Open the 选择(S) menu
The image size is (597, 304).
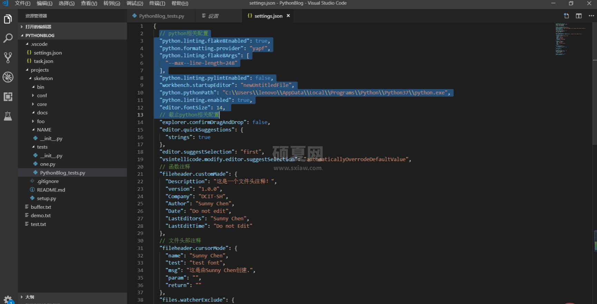[67, 3]
